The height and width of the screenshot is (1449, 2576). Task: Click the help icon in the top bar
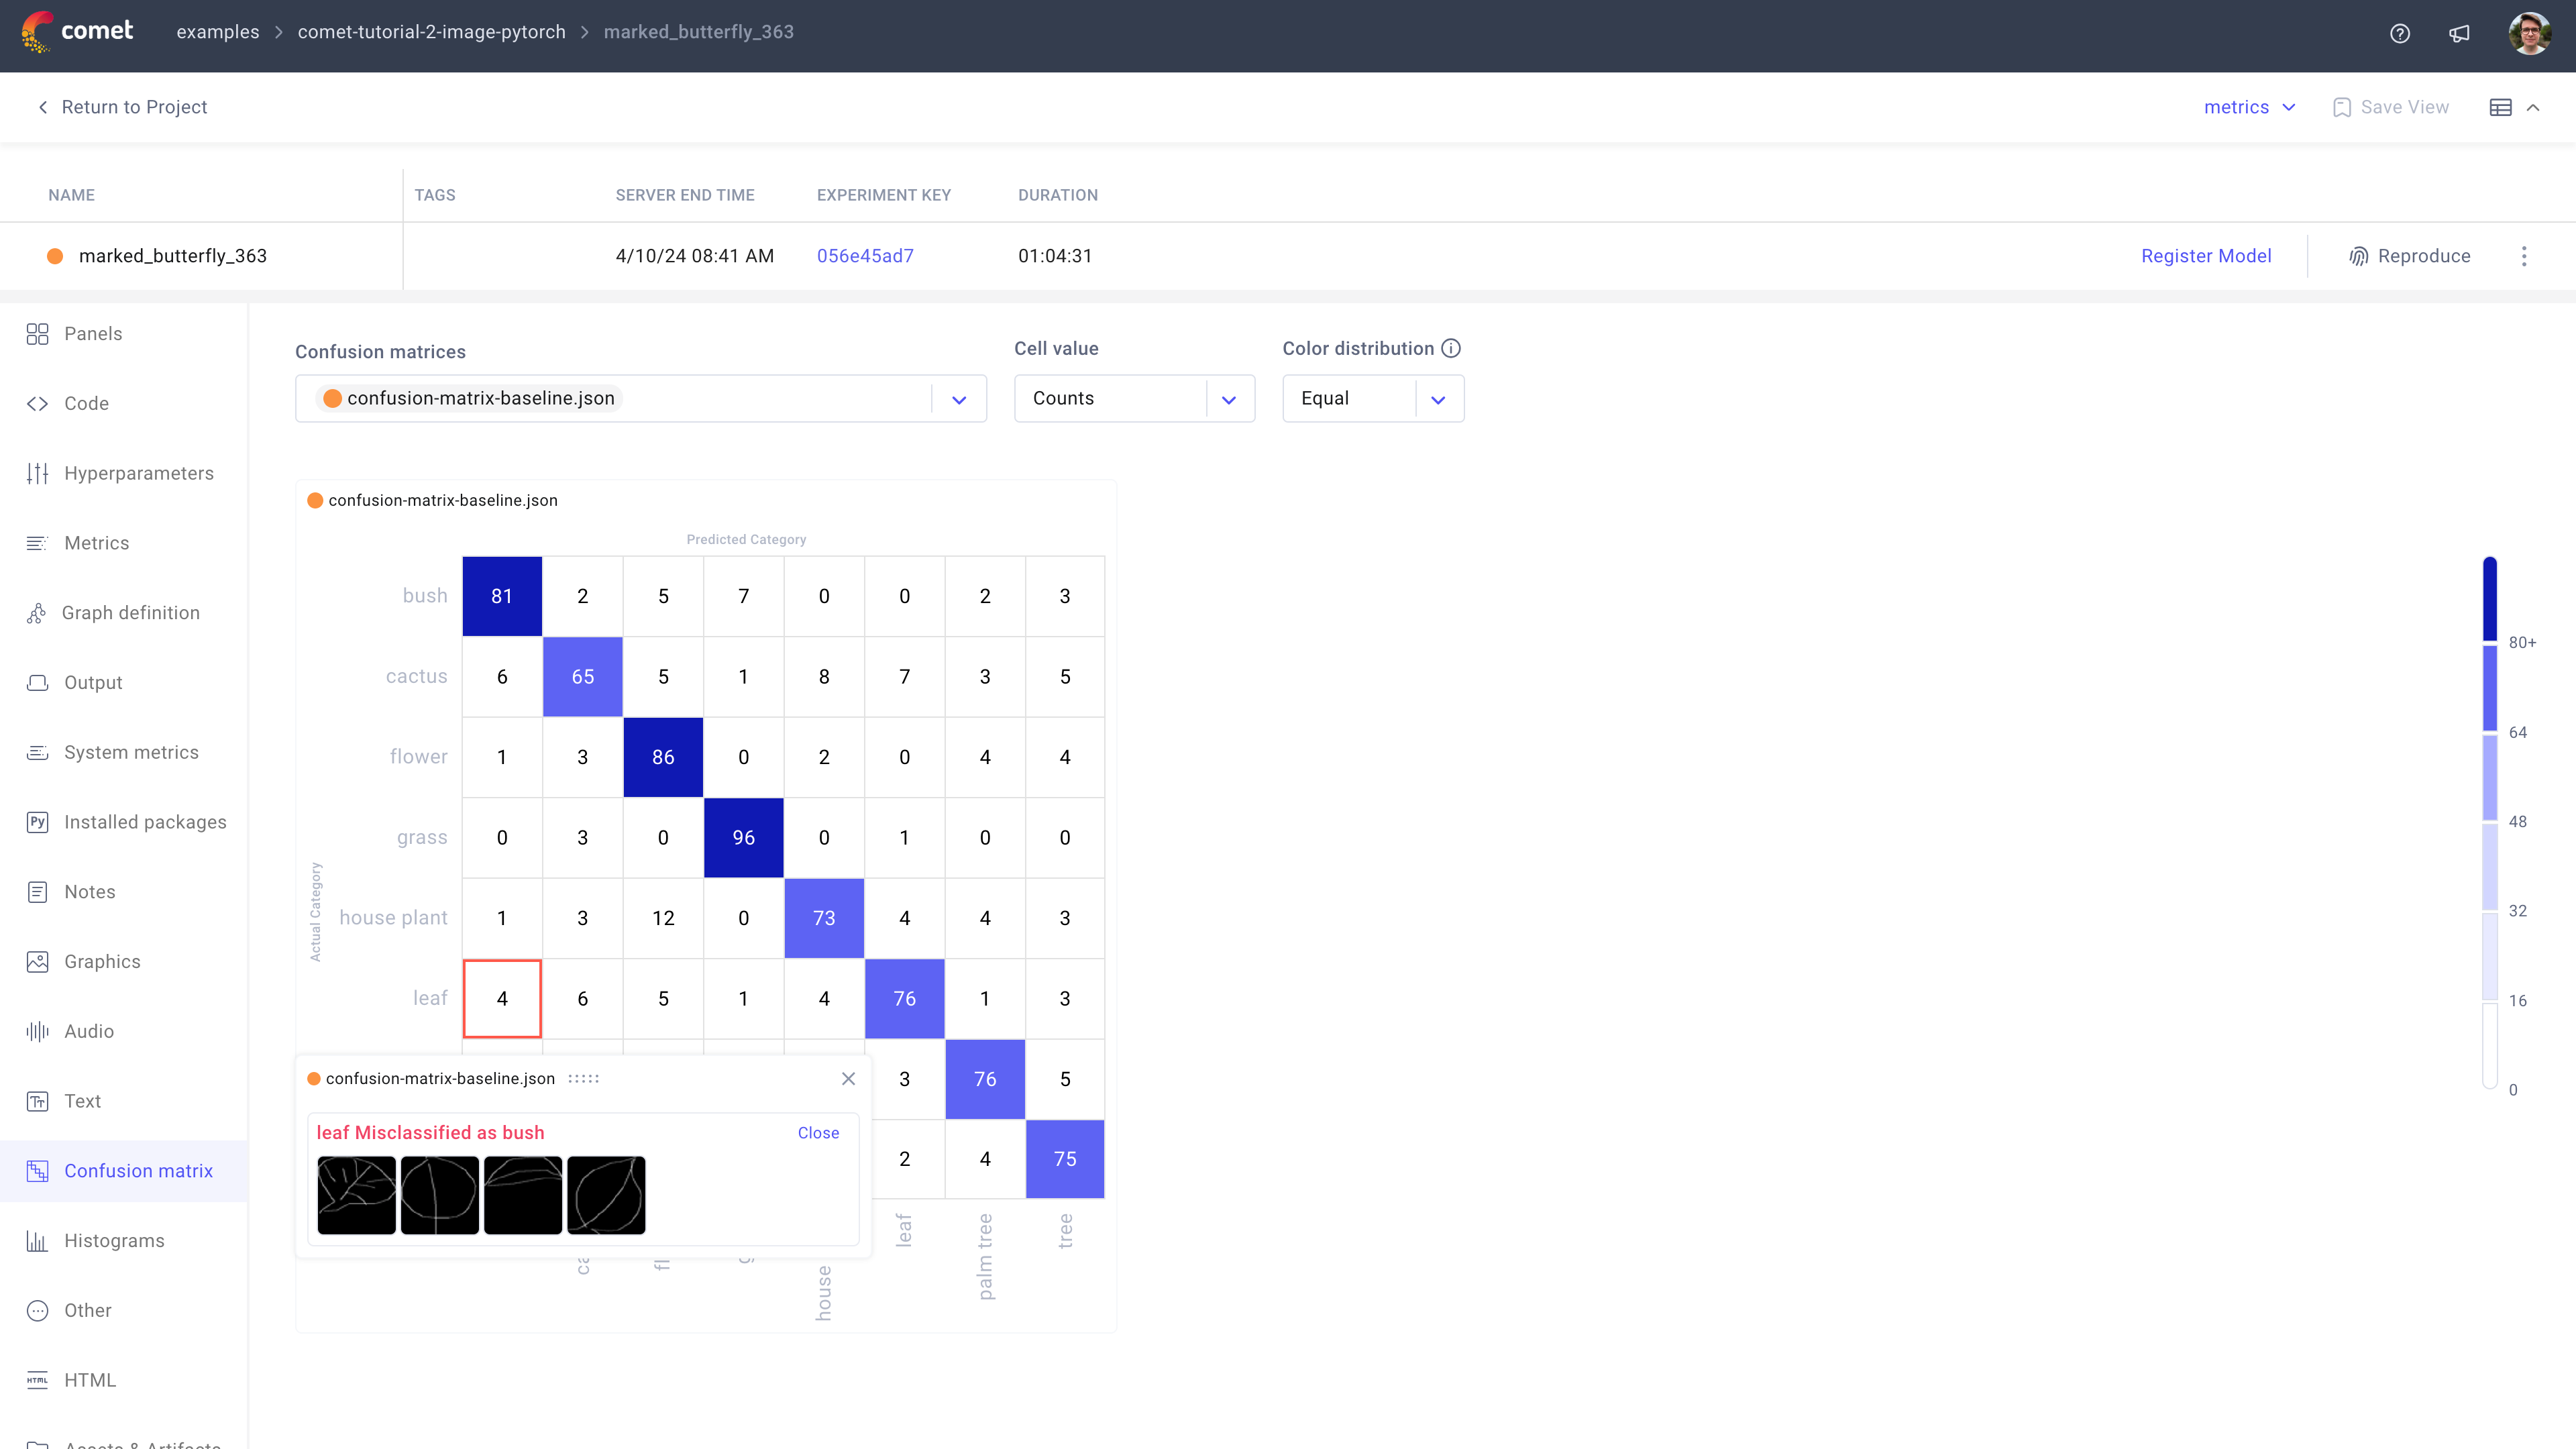coord(2400,33)
